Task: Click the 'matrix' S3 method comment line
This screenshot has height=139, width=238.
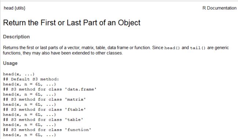Action: 44,99
